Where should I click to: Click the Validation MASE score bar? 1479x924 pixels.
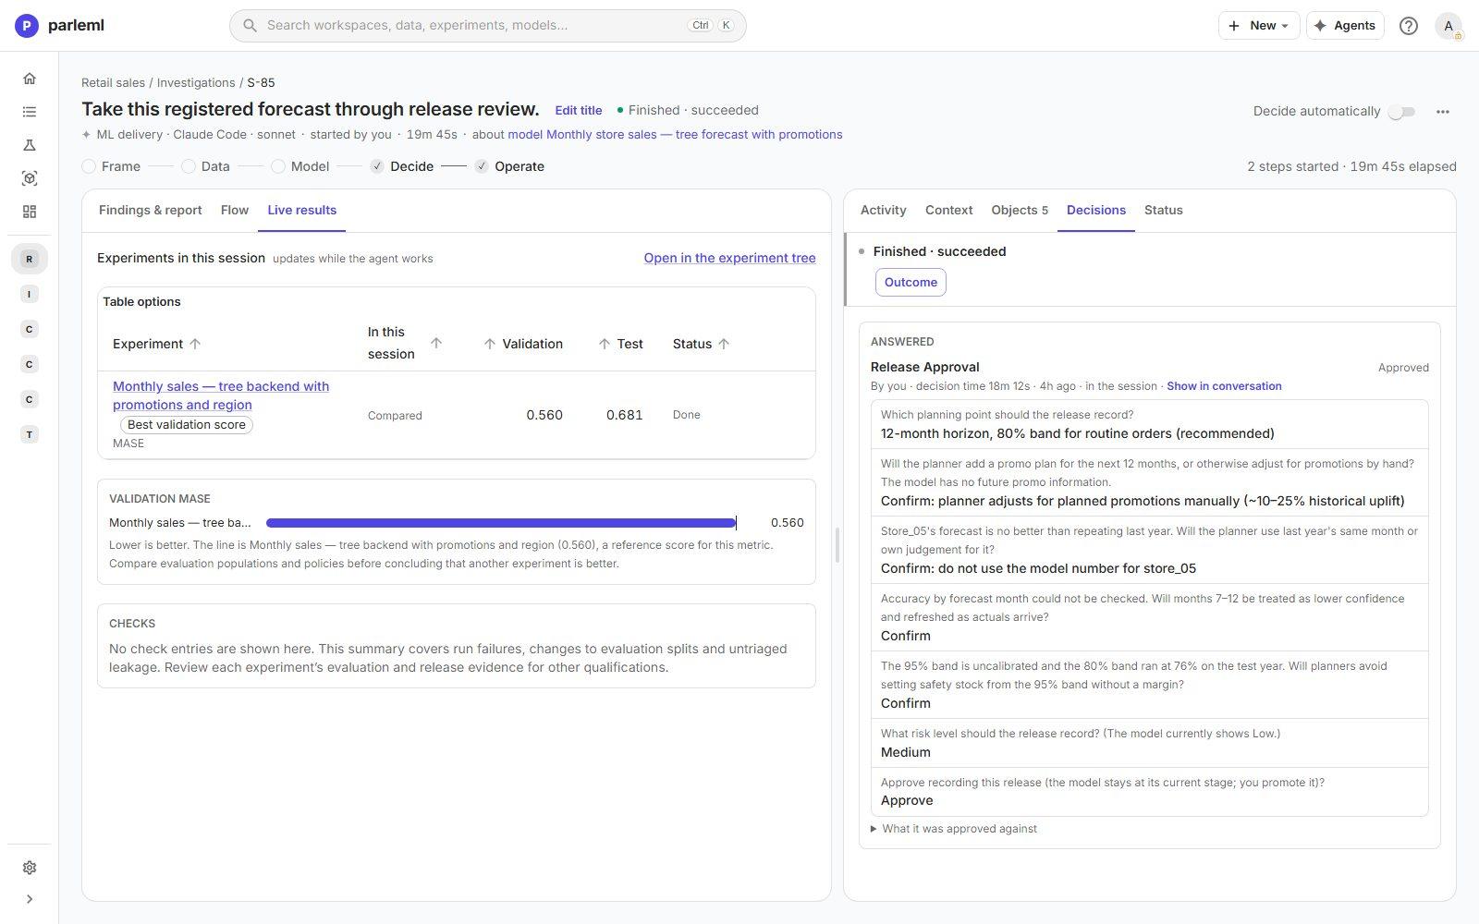[501, 523]
